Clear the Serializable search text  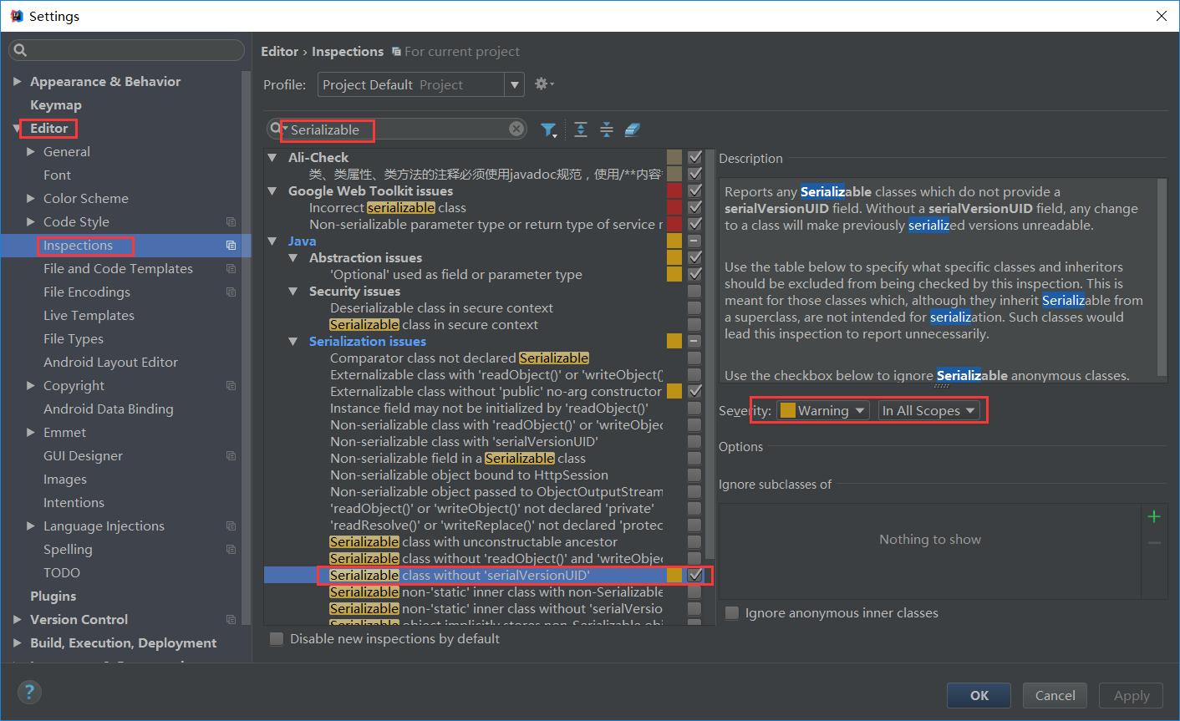(x=516, y=129)
